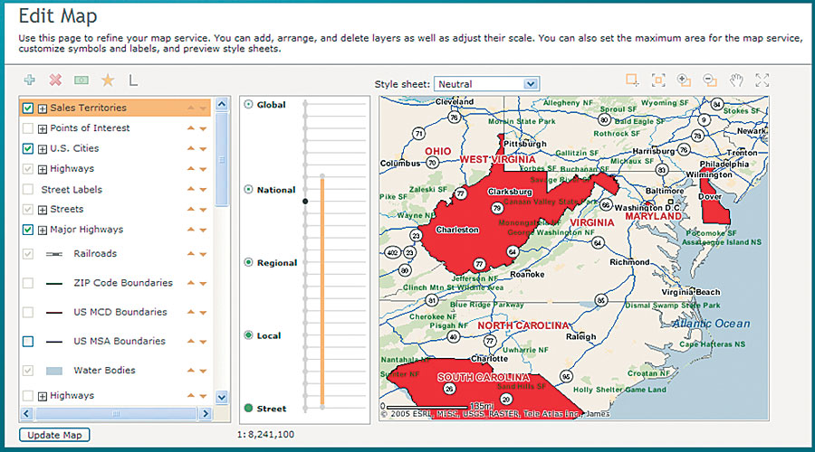Click the full extent arrows icon
This screenshot has width=815, height=452.
[762, 80]
